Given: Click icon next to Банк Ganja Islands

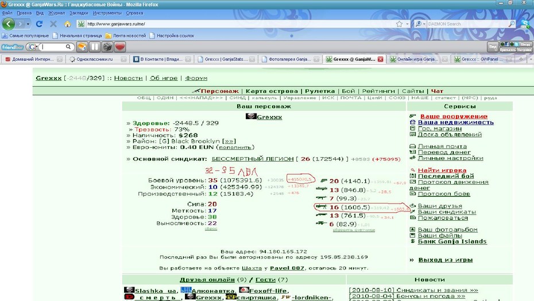Looking at the screenshot, I should (x=412, y=241).
